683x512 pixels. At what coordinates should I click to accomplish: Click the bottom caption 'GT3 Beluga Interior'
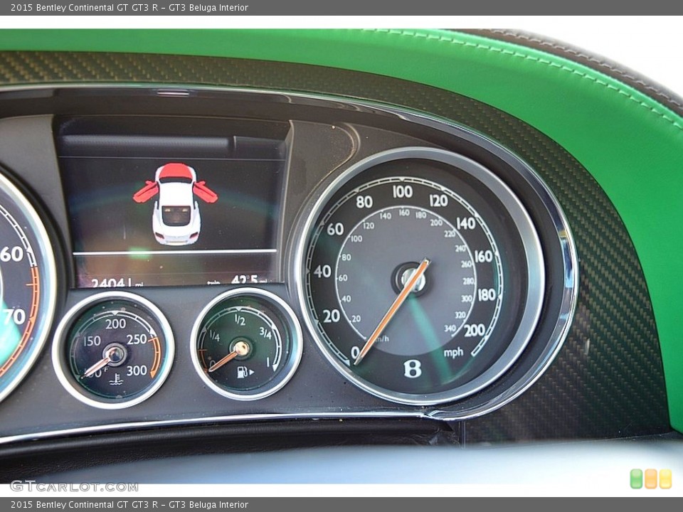tap(208, 505)
